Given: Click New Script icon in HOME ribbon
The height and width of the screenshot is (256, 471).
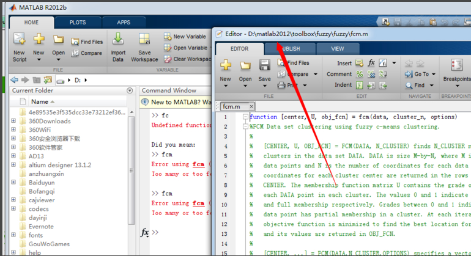Looking at the screenshot, I should click(19, 39).
